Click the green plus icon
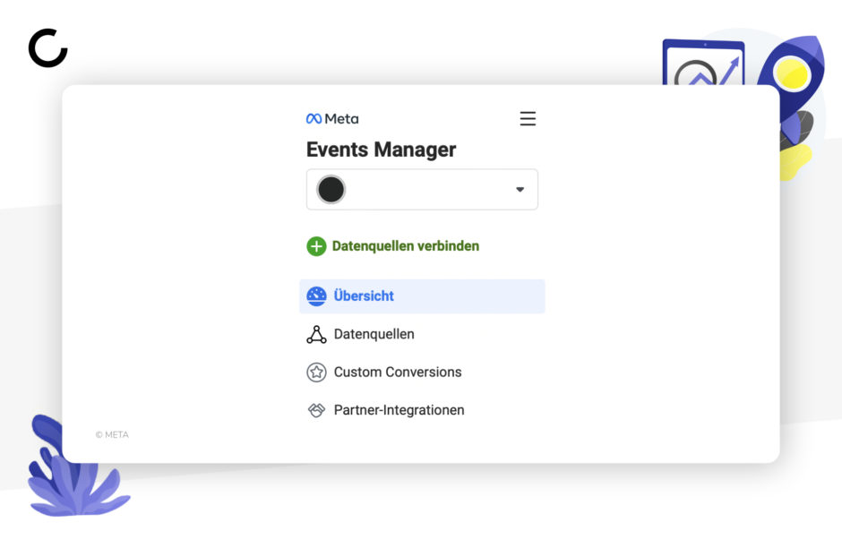Viewport: 842px width, 548px height. [x=316, y=246]
